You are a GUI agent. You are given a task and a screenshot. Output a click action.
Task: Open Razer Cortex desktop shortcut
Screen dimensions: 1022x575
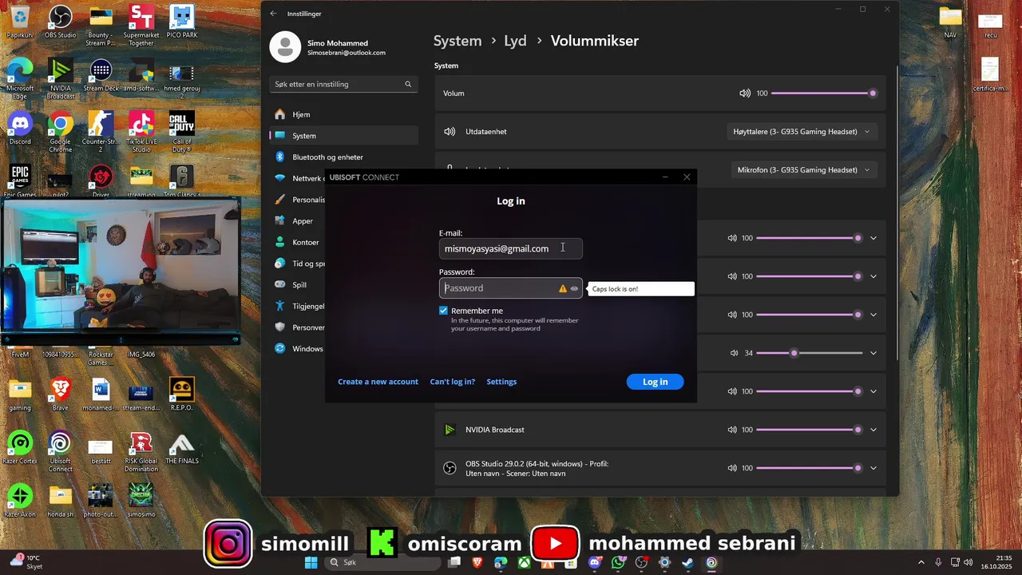[x=20, y=447]
